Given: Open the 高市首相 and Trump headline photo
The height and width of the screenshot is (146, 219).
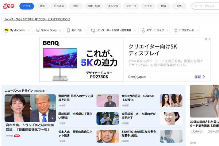Looking at the screenshot, I should (x=30, y=108).
